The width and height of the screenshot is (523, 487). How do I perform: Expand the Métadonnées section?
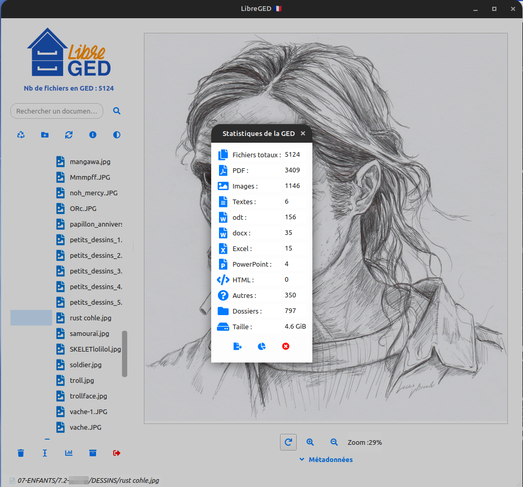(x=326, y=459)
